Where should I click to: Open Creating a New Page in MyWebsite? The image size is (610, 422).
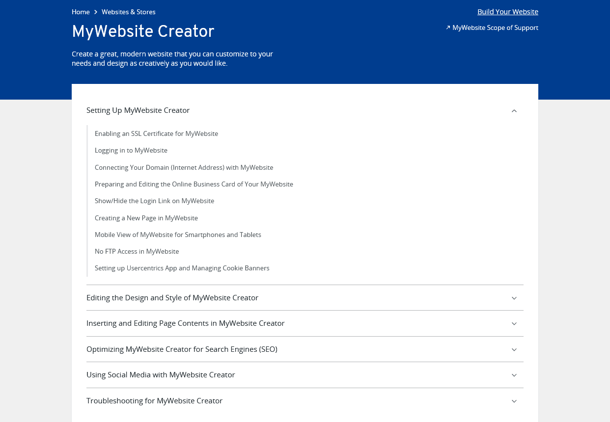[146, 218]
